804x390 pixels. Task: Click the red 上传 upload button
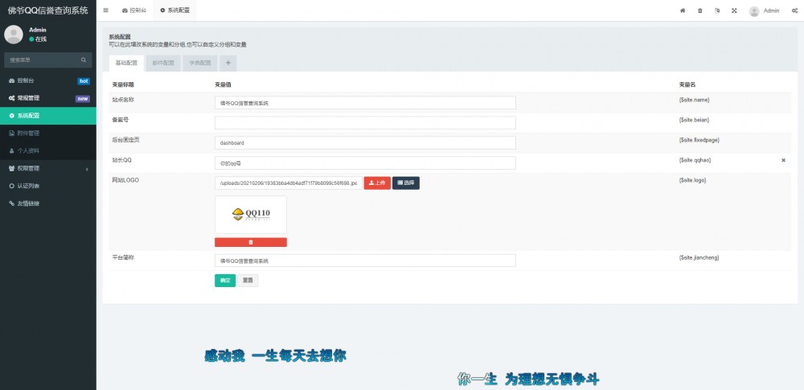click(x=376, y=183)
